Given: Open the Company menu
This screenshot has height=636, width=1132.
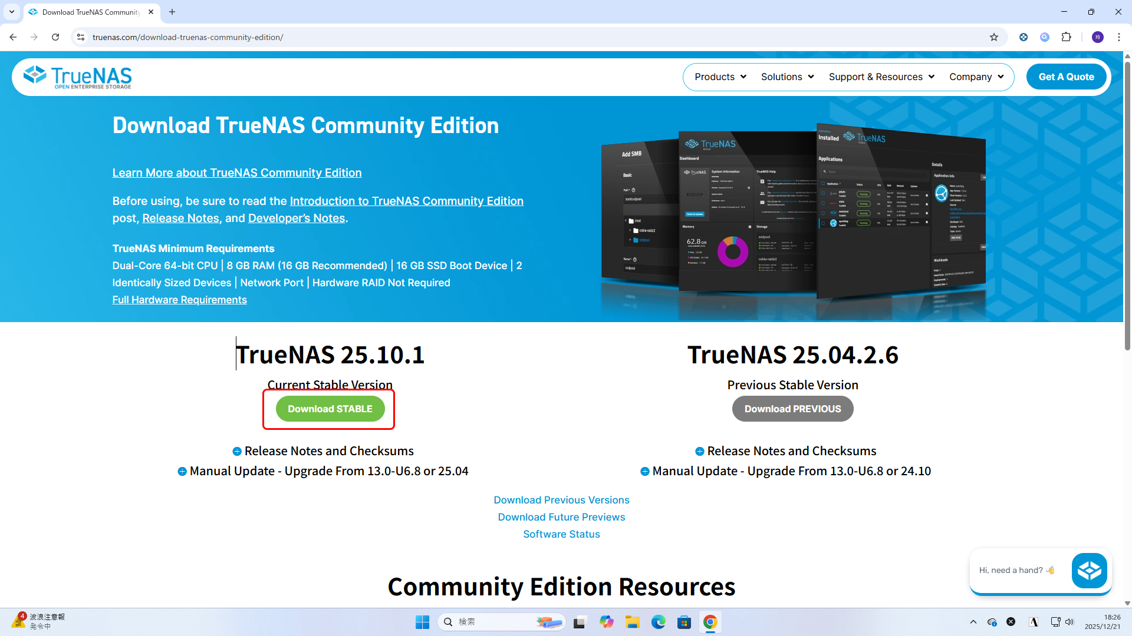Looking at the screenshot, I should (x=976, y=77).
